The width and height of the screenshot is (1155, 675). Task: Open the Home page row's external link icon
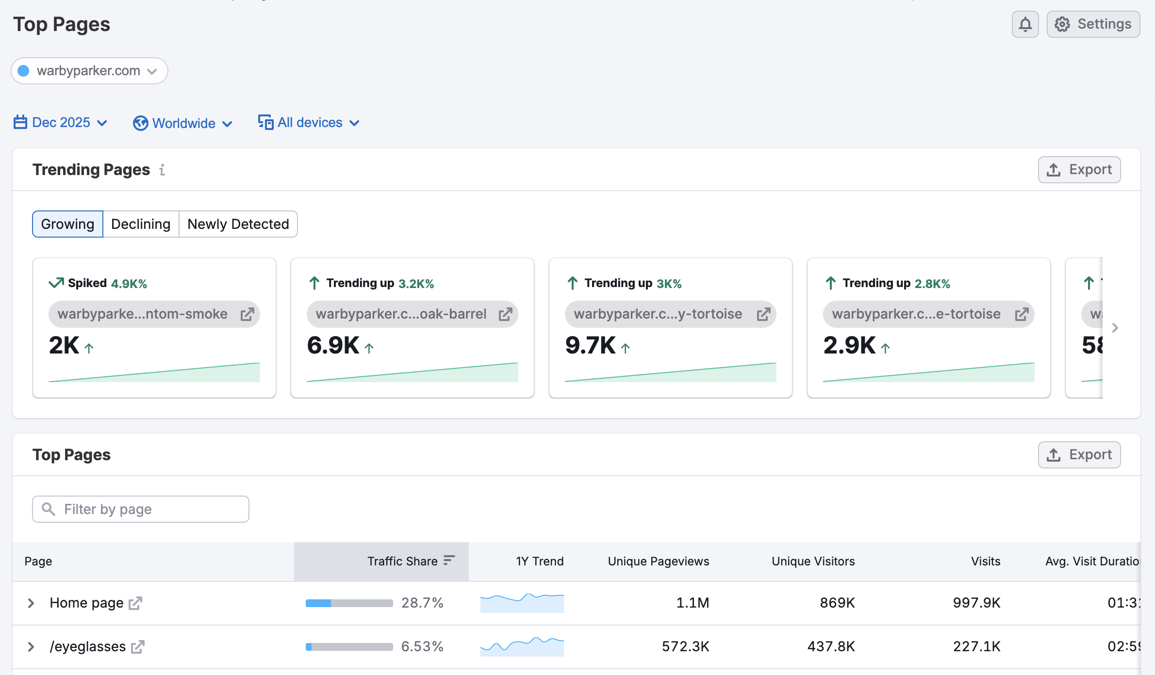[x=136, y=604]
